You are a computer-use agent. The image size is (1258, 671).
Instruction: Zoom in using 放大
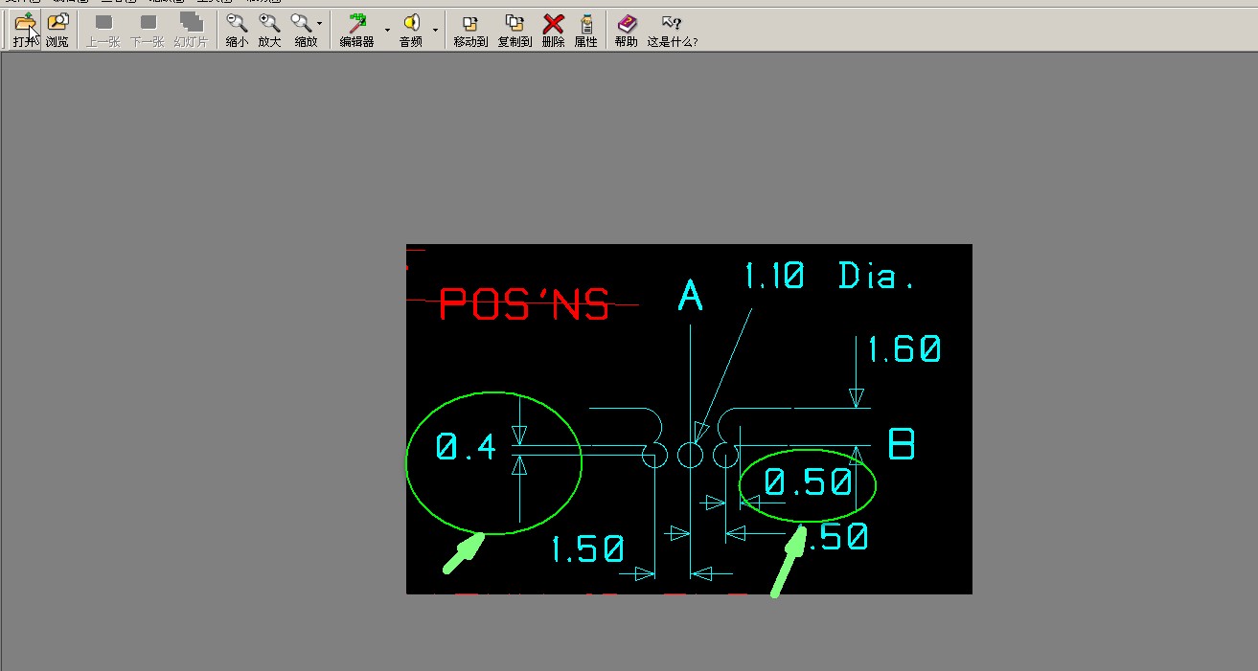[270, 30]
